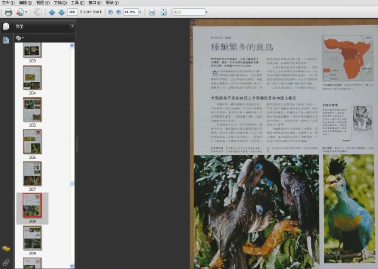Open the Find options dropdown arrow
The height and width of the screenshot is (269, 378).
click(207, 12)
